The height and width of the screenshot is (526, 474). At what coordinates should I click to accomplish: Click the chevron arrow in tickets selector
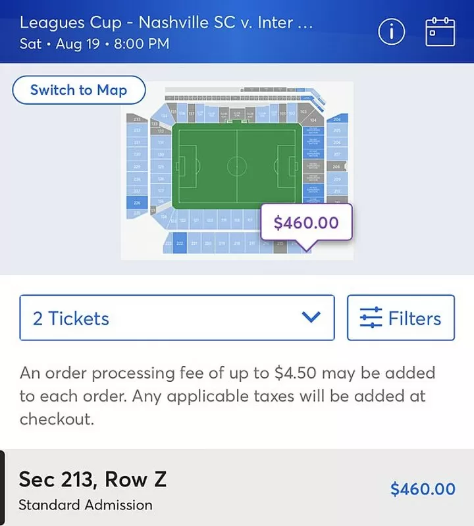[311, 317]
